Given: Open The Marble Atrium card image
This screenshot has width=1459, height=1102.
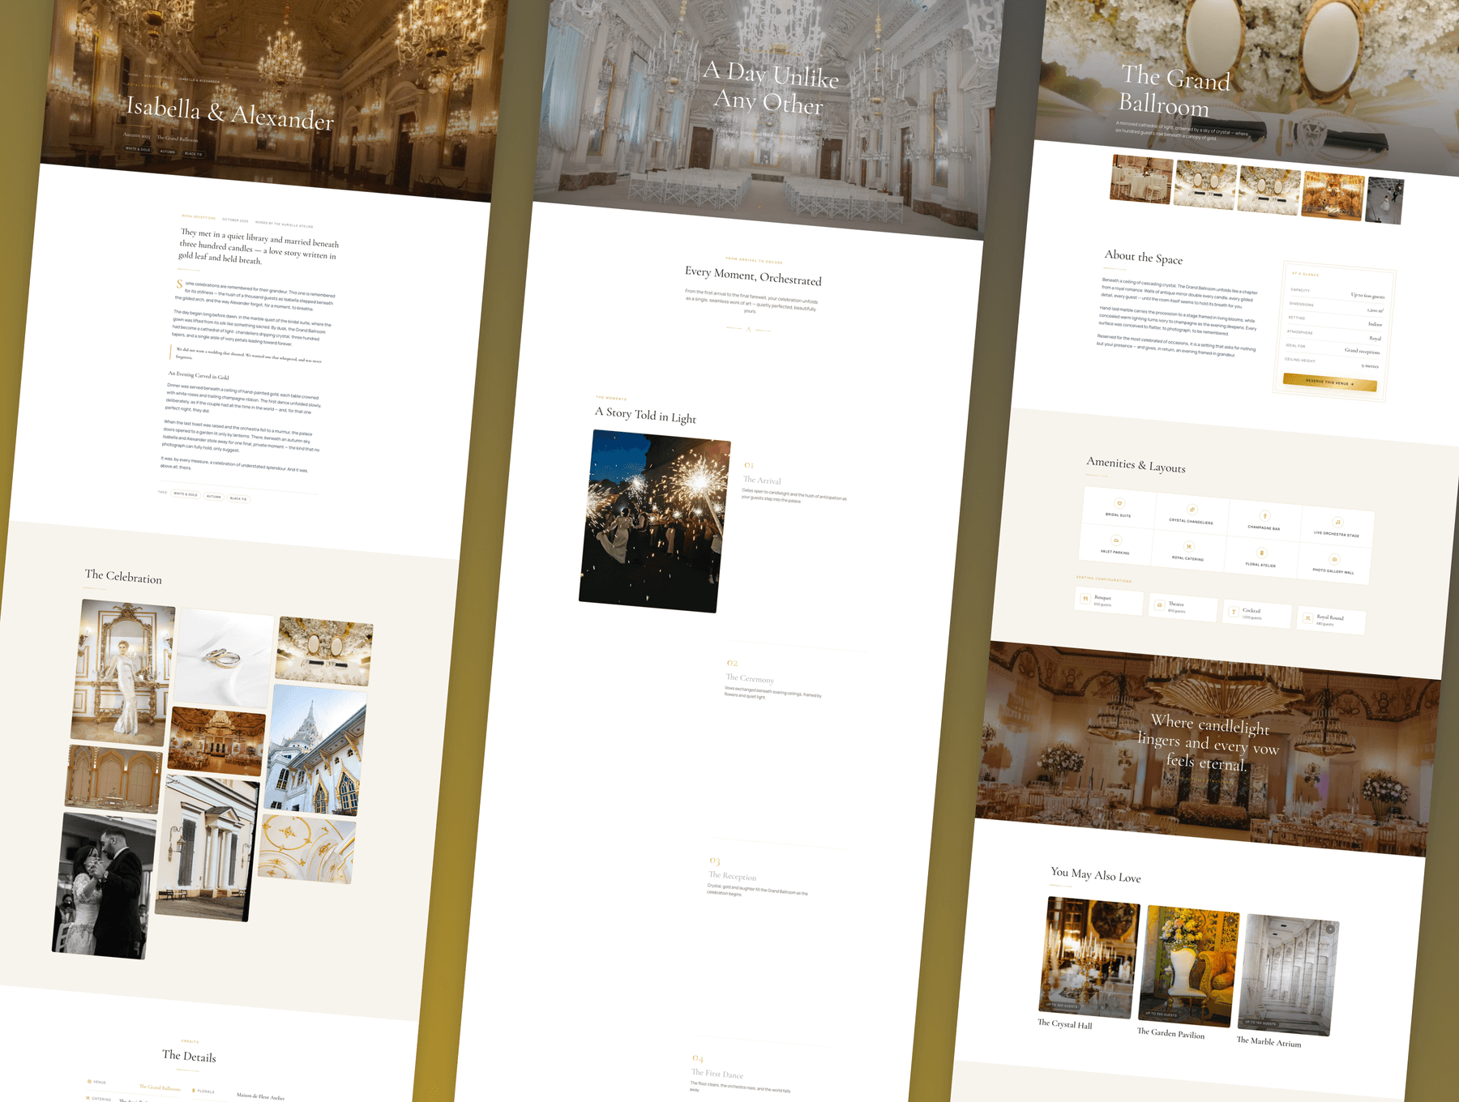Looking at the screenshot, I should (x=1289, y=976).
